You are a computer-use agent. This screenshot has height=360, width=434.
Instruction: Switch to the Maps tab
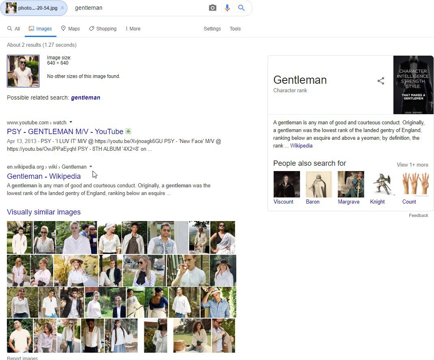point(71,29)
